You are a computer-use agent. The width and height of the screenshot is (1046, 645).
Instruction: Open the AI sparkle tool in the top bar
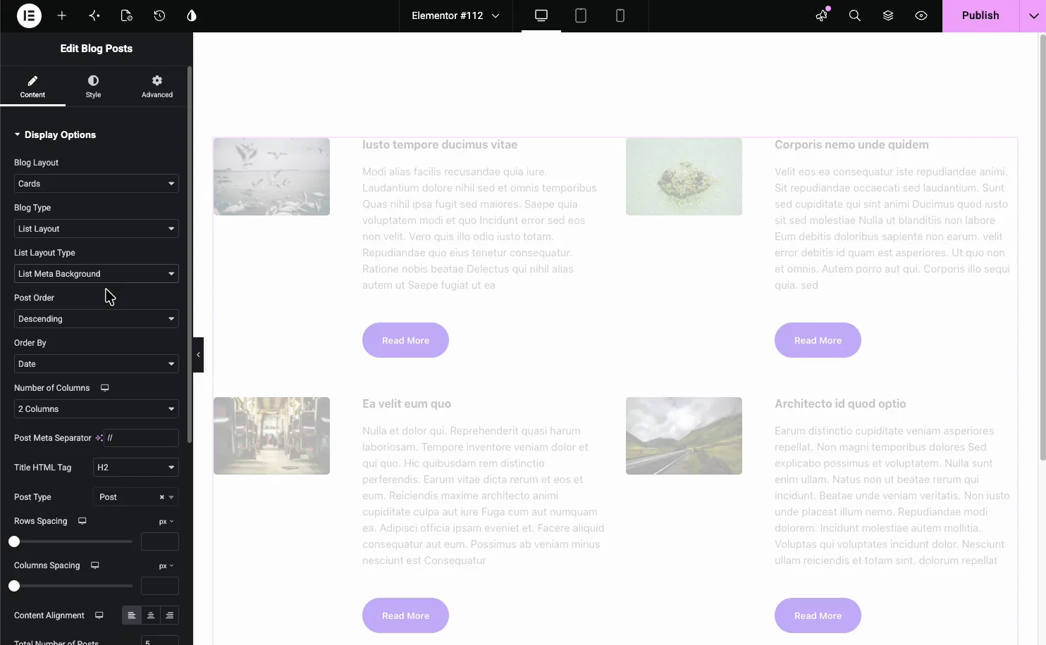coord(94,15)
